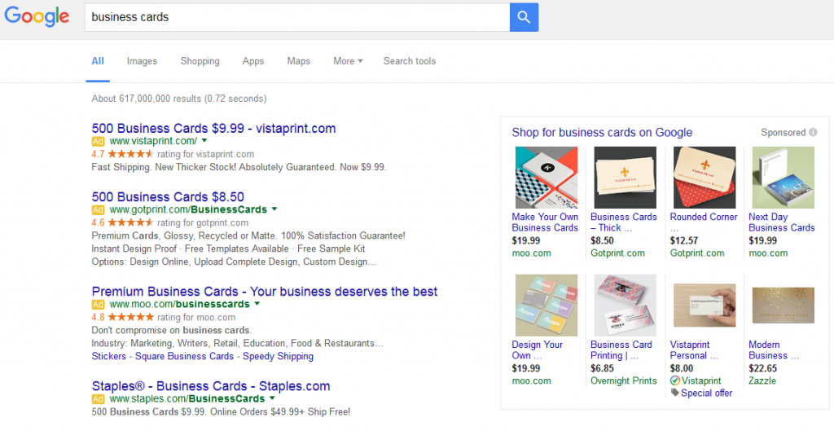This screenshot has height=431, width=834.
Task: Click 'Shop for business cards on Google' heading
Action: (x=602, y=133)
